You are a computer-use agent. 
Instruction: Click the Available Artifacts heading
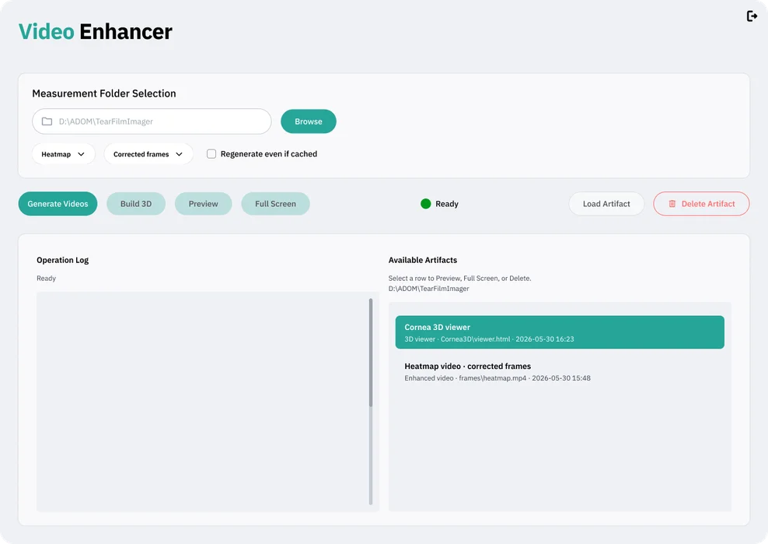[423, 260]
